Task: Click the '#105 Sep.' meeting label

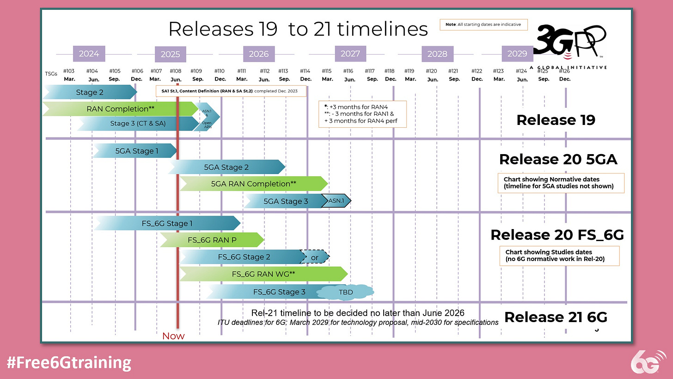Action: coord(115,75)
